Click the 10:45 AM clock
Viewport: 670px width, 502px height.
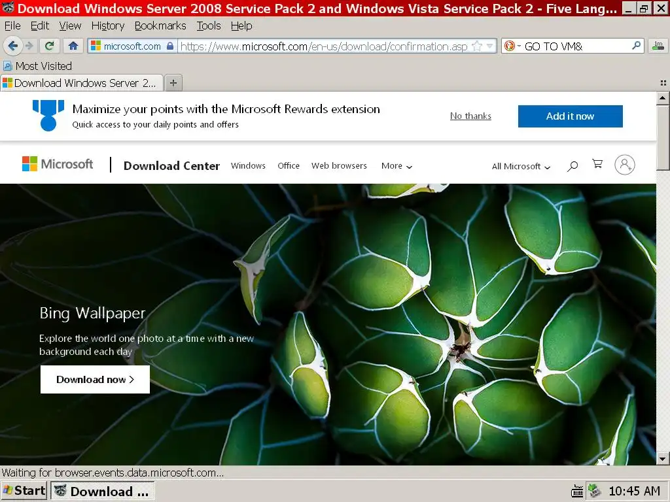634,492
